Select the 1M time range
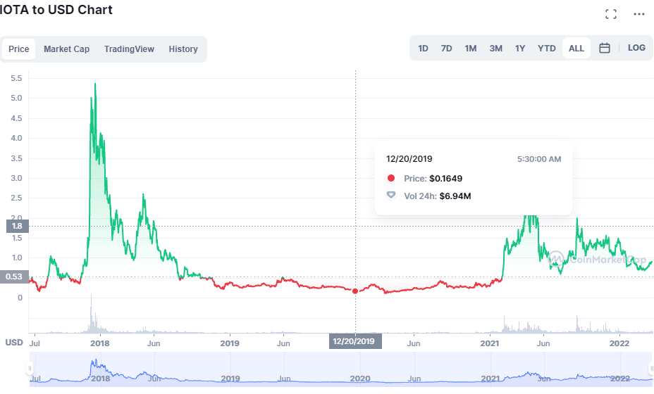Image resolution: width=654 pixels, height=394 pixels. point(471,49)
